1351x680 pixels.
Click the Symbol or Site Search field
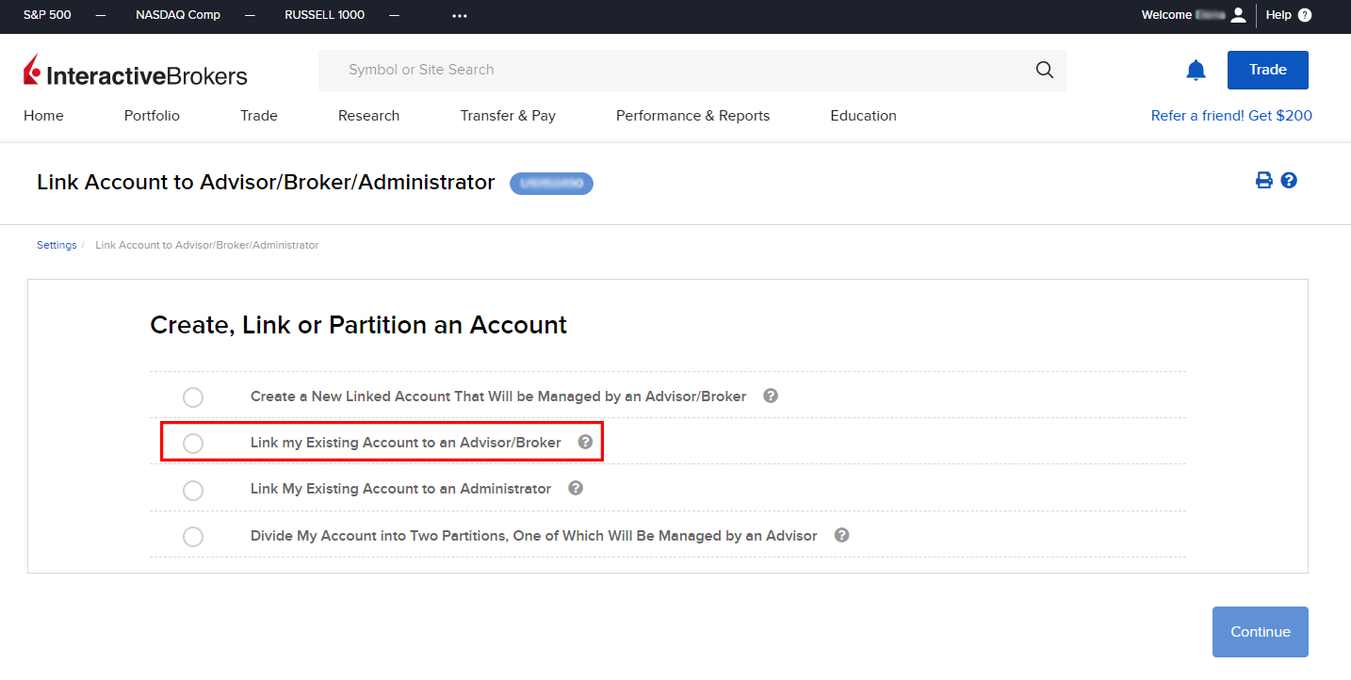[x=678, y=70]
